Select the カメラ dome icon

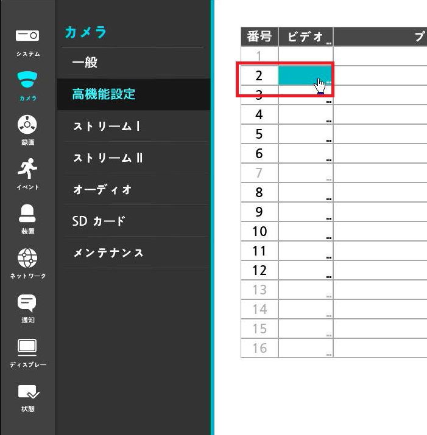[27, 80]
